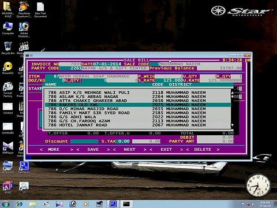Click the NEXT button in Sale Bill
The width and height of the screenshot is (277, 208).
pyautogui.click(x=129, y=150)
